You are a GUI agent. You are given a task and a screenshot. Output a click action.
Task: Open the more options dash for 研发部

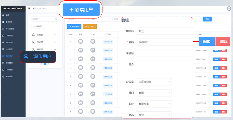(x=55, y=49)
